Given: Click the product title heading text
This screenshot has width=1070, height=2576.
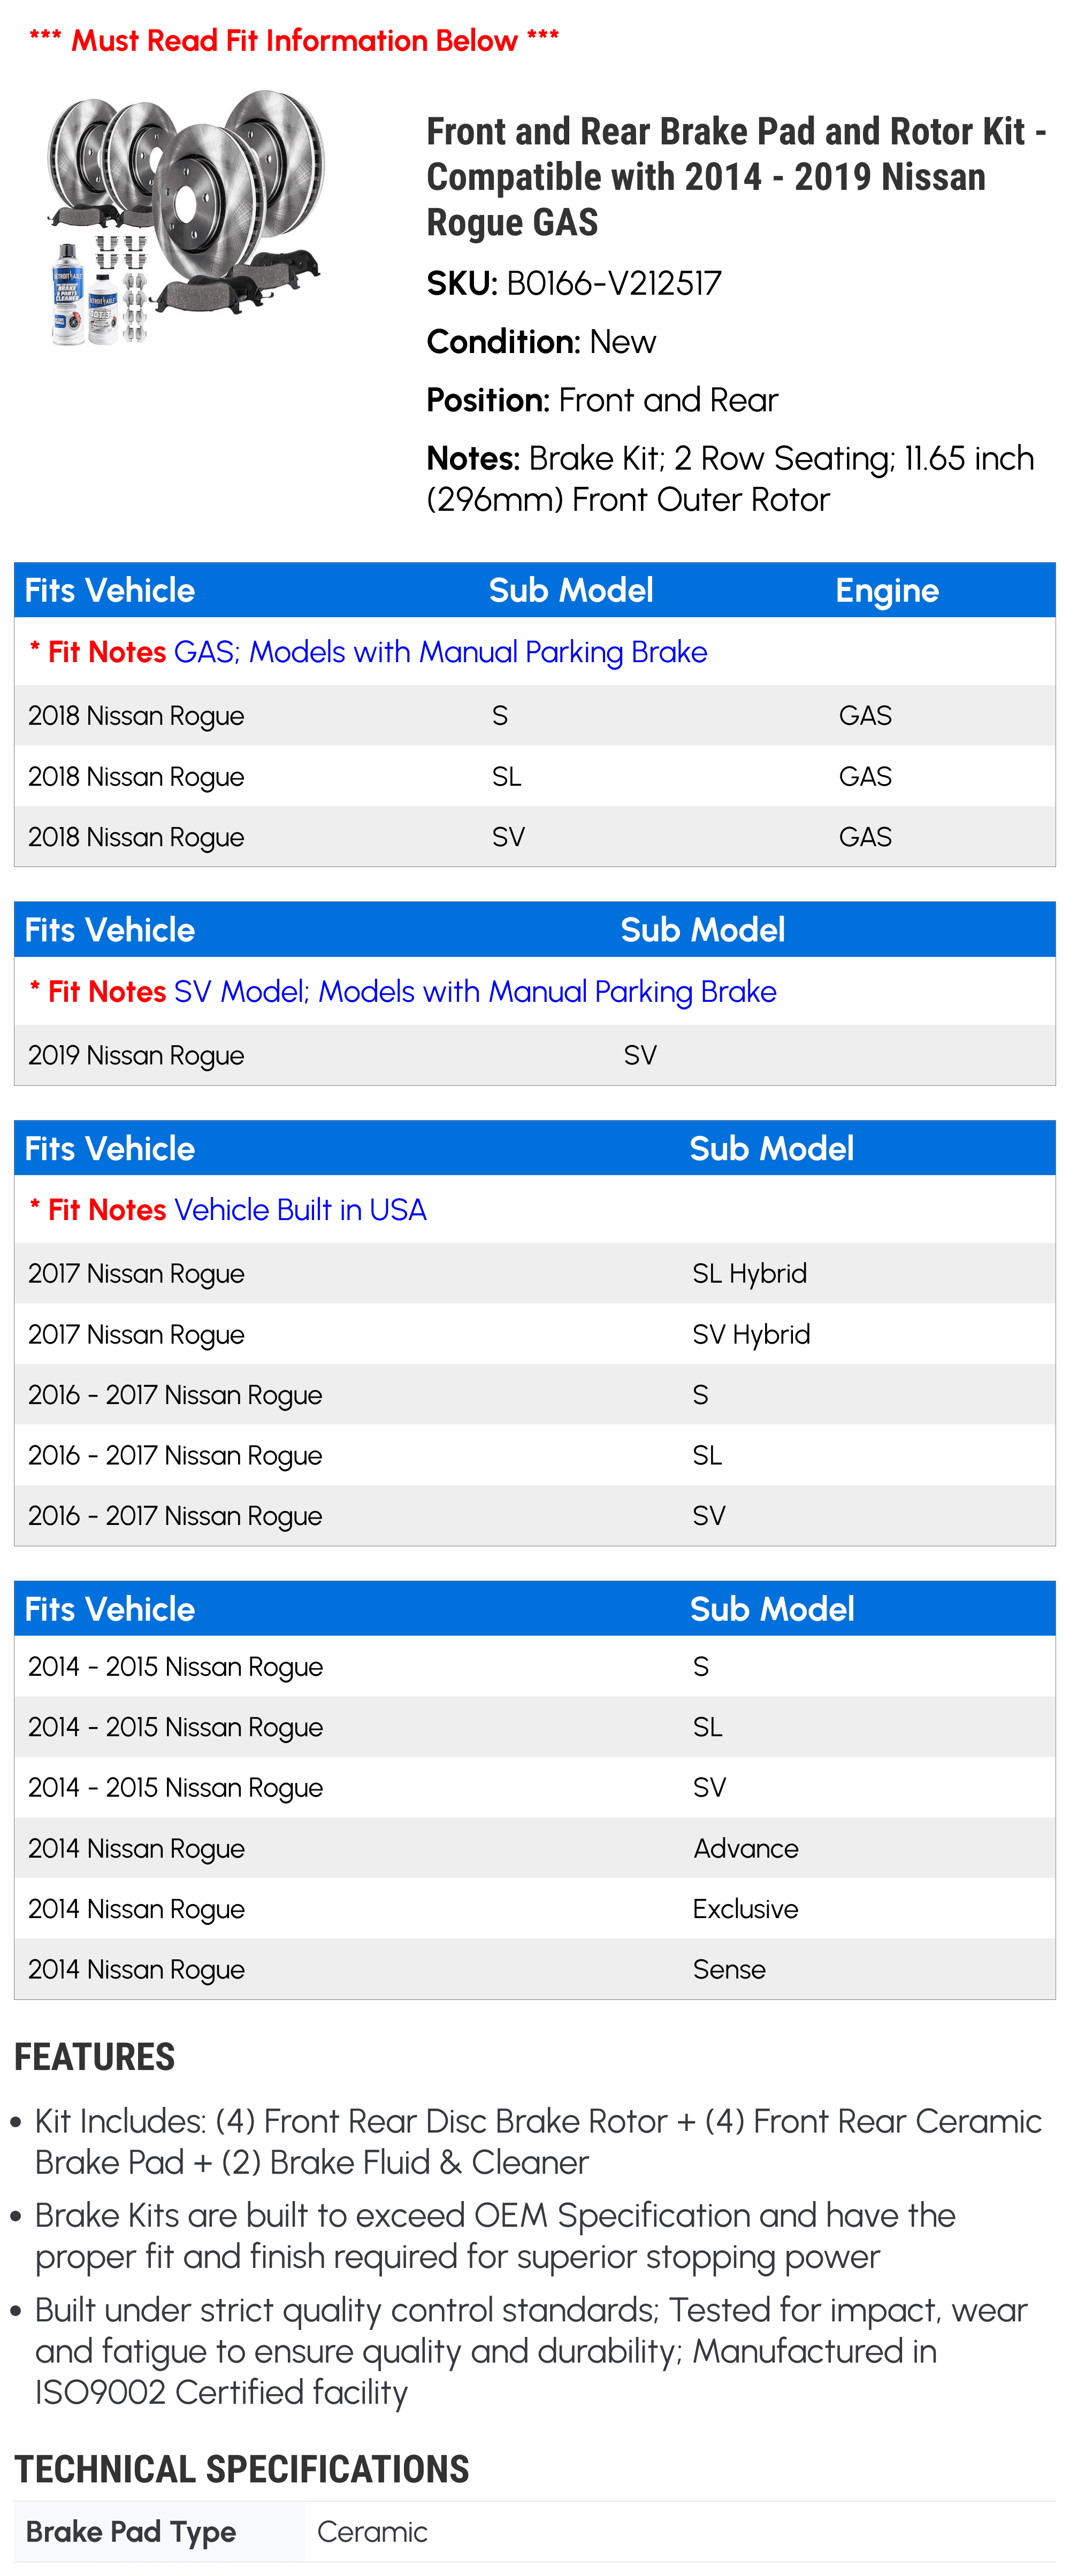Looking at the screenshot, I should 736,176.
